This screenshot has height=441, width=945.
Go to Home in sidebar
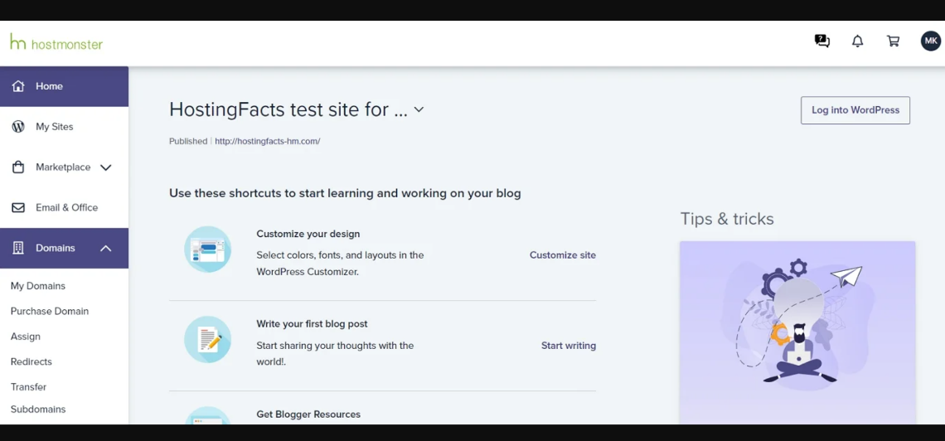64,86
